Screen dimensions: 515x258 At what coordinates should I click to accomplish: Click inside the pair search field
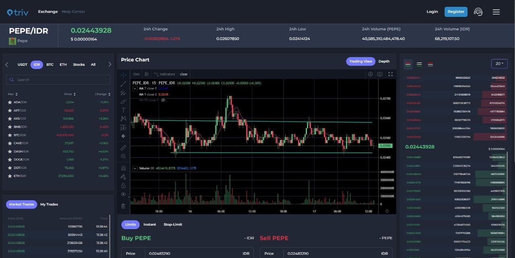pyautogui.click(x=58, y=79)
